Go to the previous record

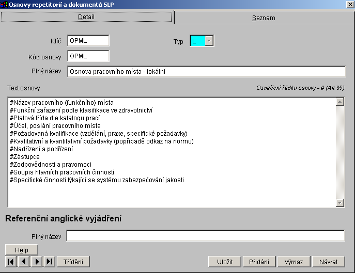[x=23, y=262]
